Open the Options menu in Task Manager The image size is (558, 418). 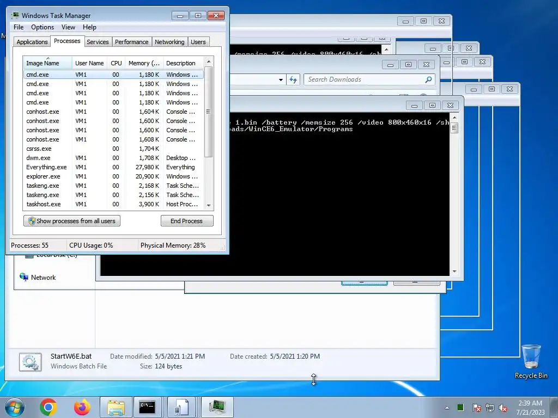pos(43,27)
